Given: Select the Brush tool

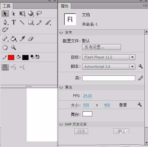Looking at the screenshot, I should tap(48, 22).
